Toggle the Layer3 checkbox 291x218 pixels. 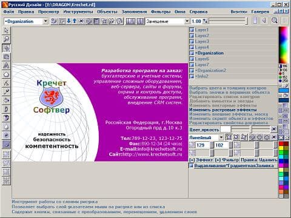point(192,42)
